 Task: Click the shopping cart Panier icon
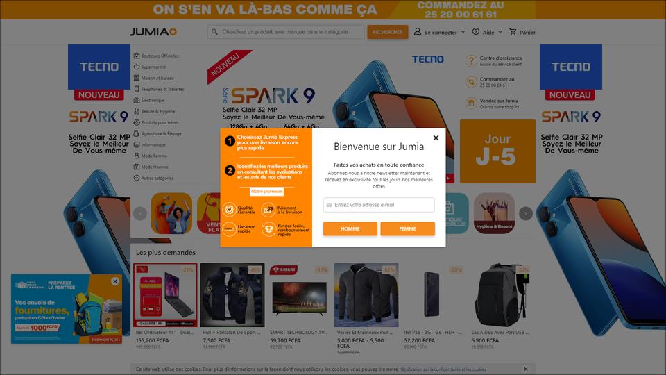pyautogui.click(x=513, y=32)
